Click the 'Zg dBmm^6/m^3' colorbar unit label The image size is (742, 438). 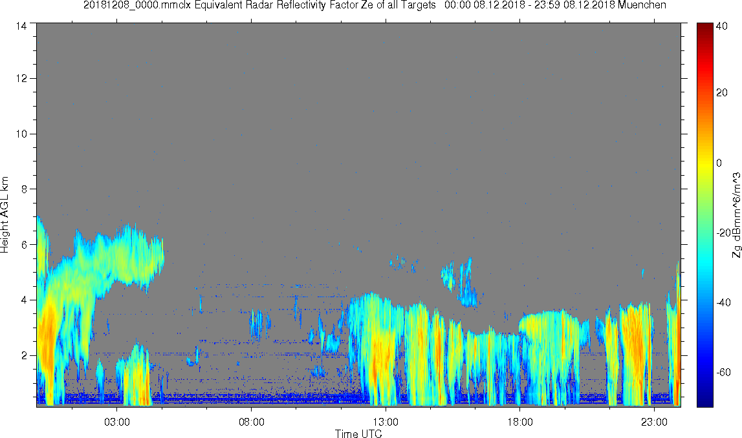click(736, 215)
